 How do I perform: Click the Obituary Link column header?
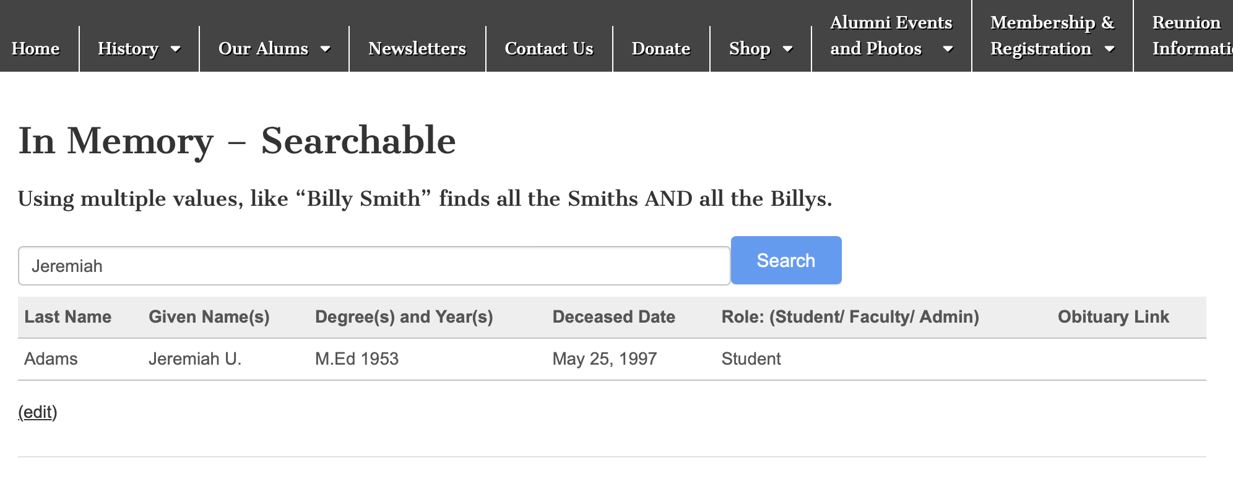pos(1113,317)
